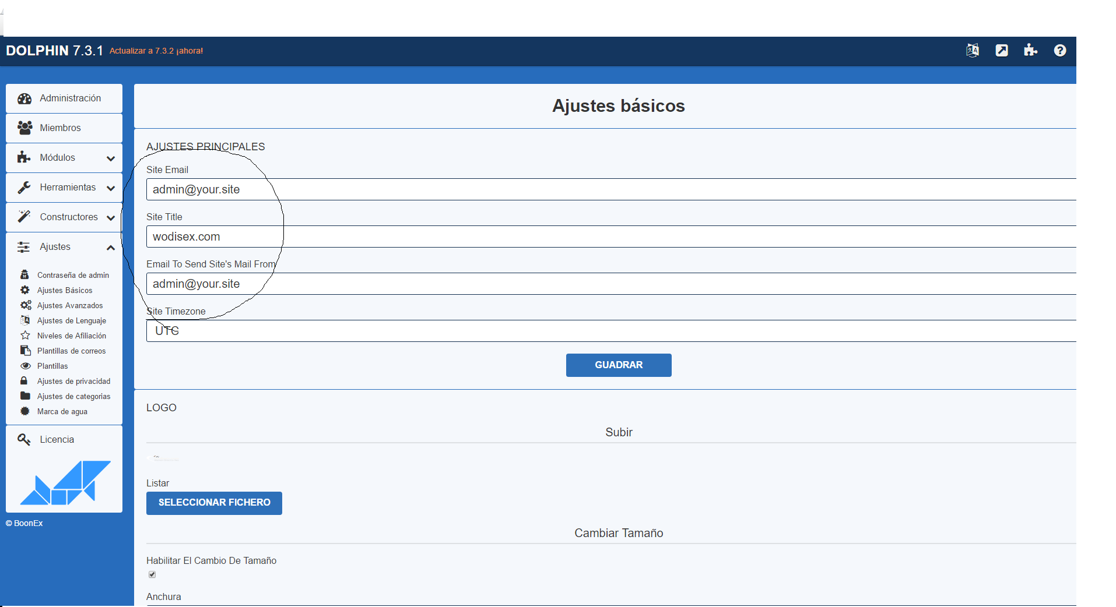Toggle Habilitar El Cambio De Tamaño checkbox
1116x607 pixels.
coord(152,574)
